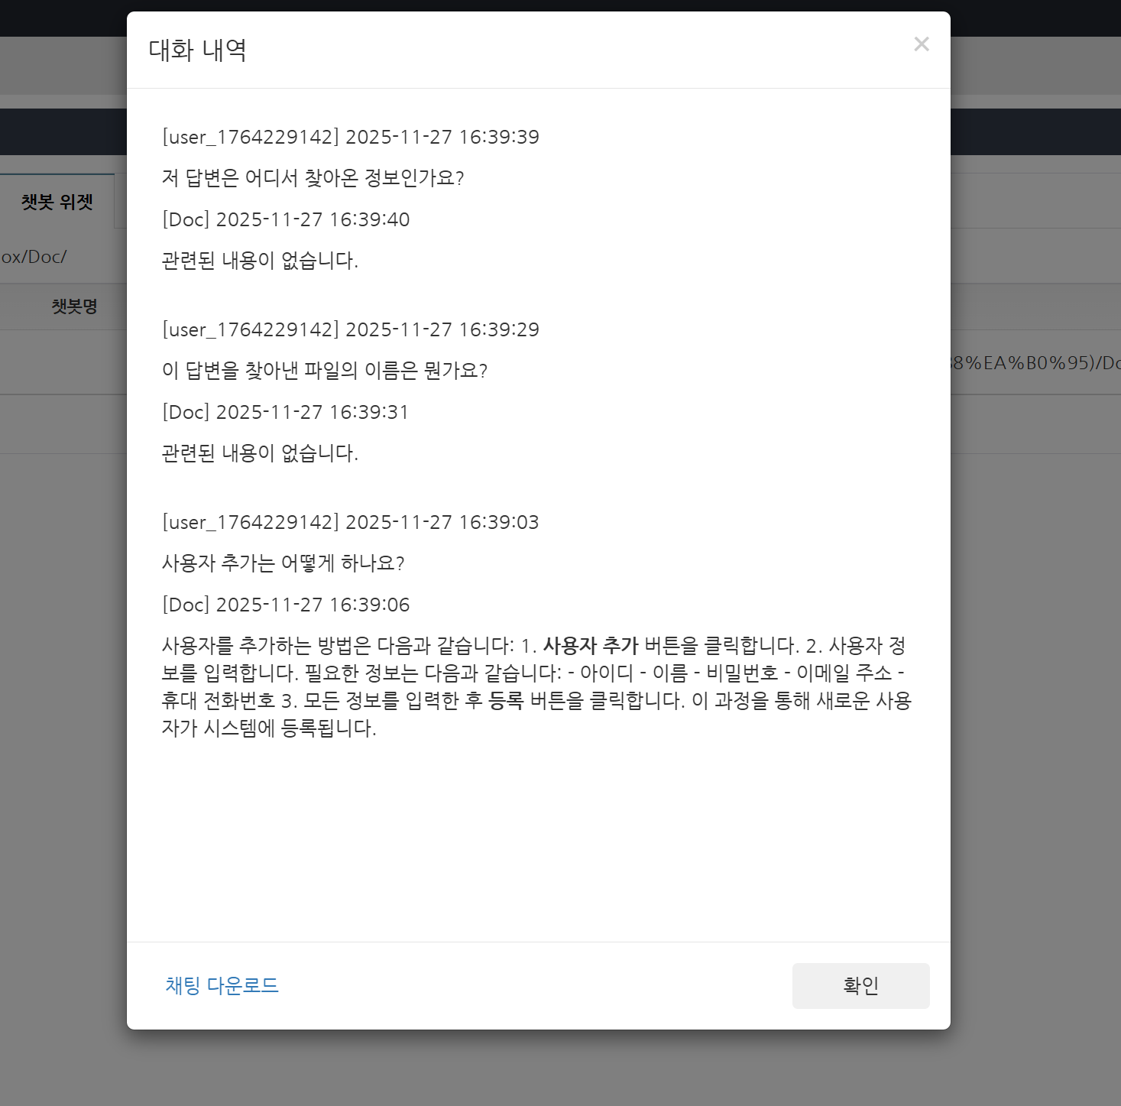
Task: Click the first 관련된 내용이 없습니다 answer
Action: pyautogui.click(x=260, y=261)
